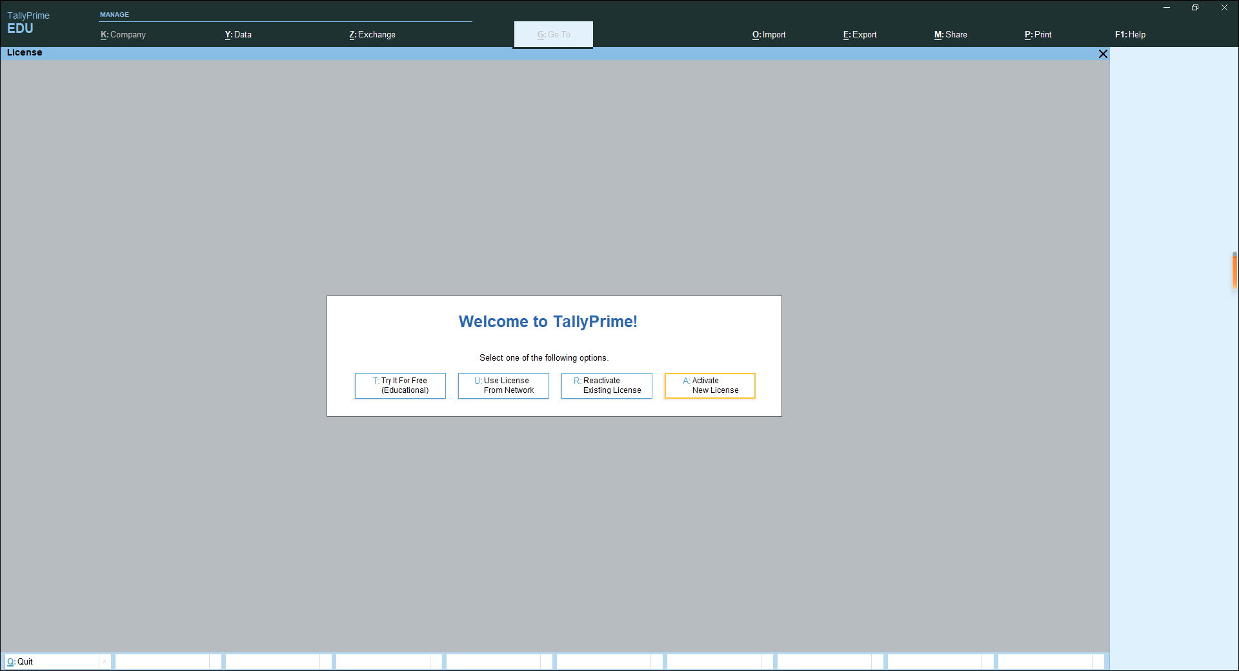Restore down the TallyPrime window
Screen dimensions: 1239x671
click(x=1195, y=8)
